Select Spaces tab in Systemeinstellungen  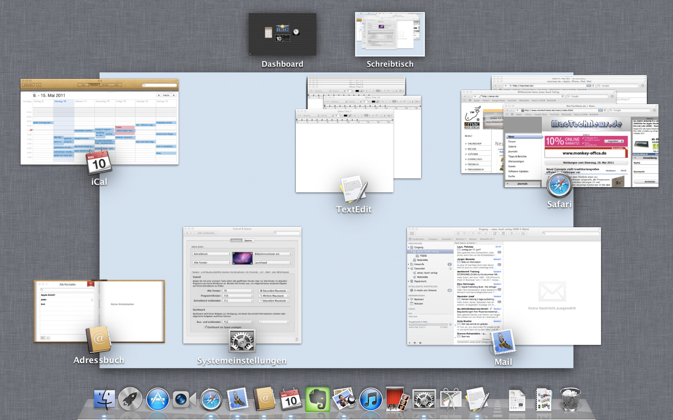coord(248,240)
